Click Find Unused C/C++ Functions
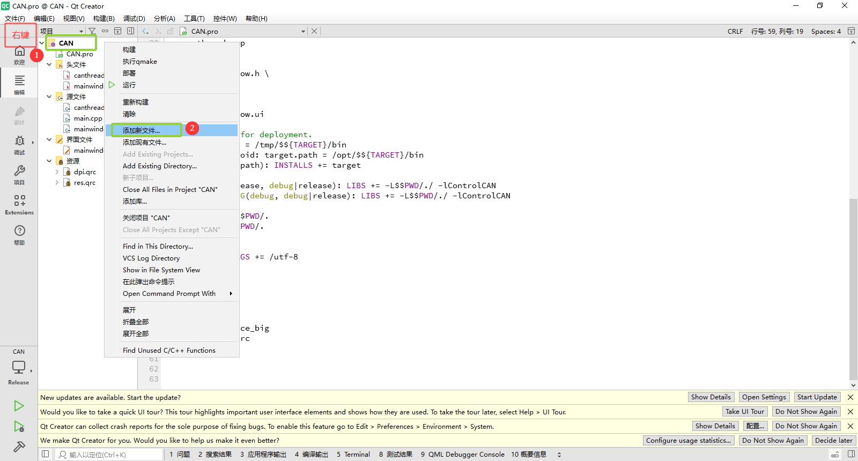The width and height of the screenshot is (858, 461). (x=172, y=350)
